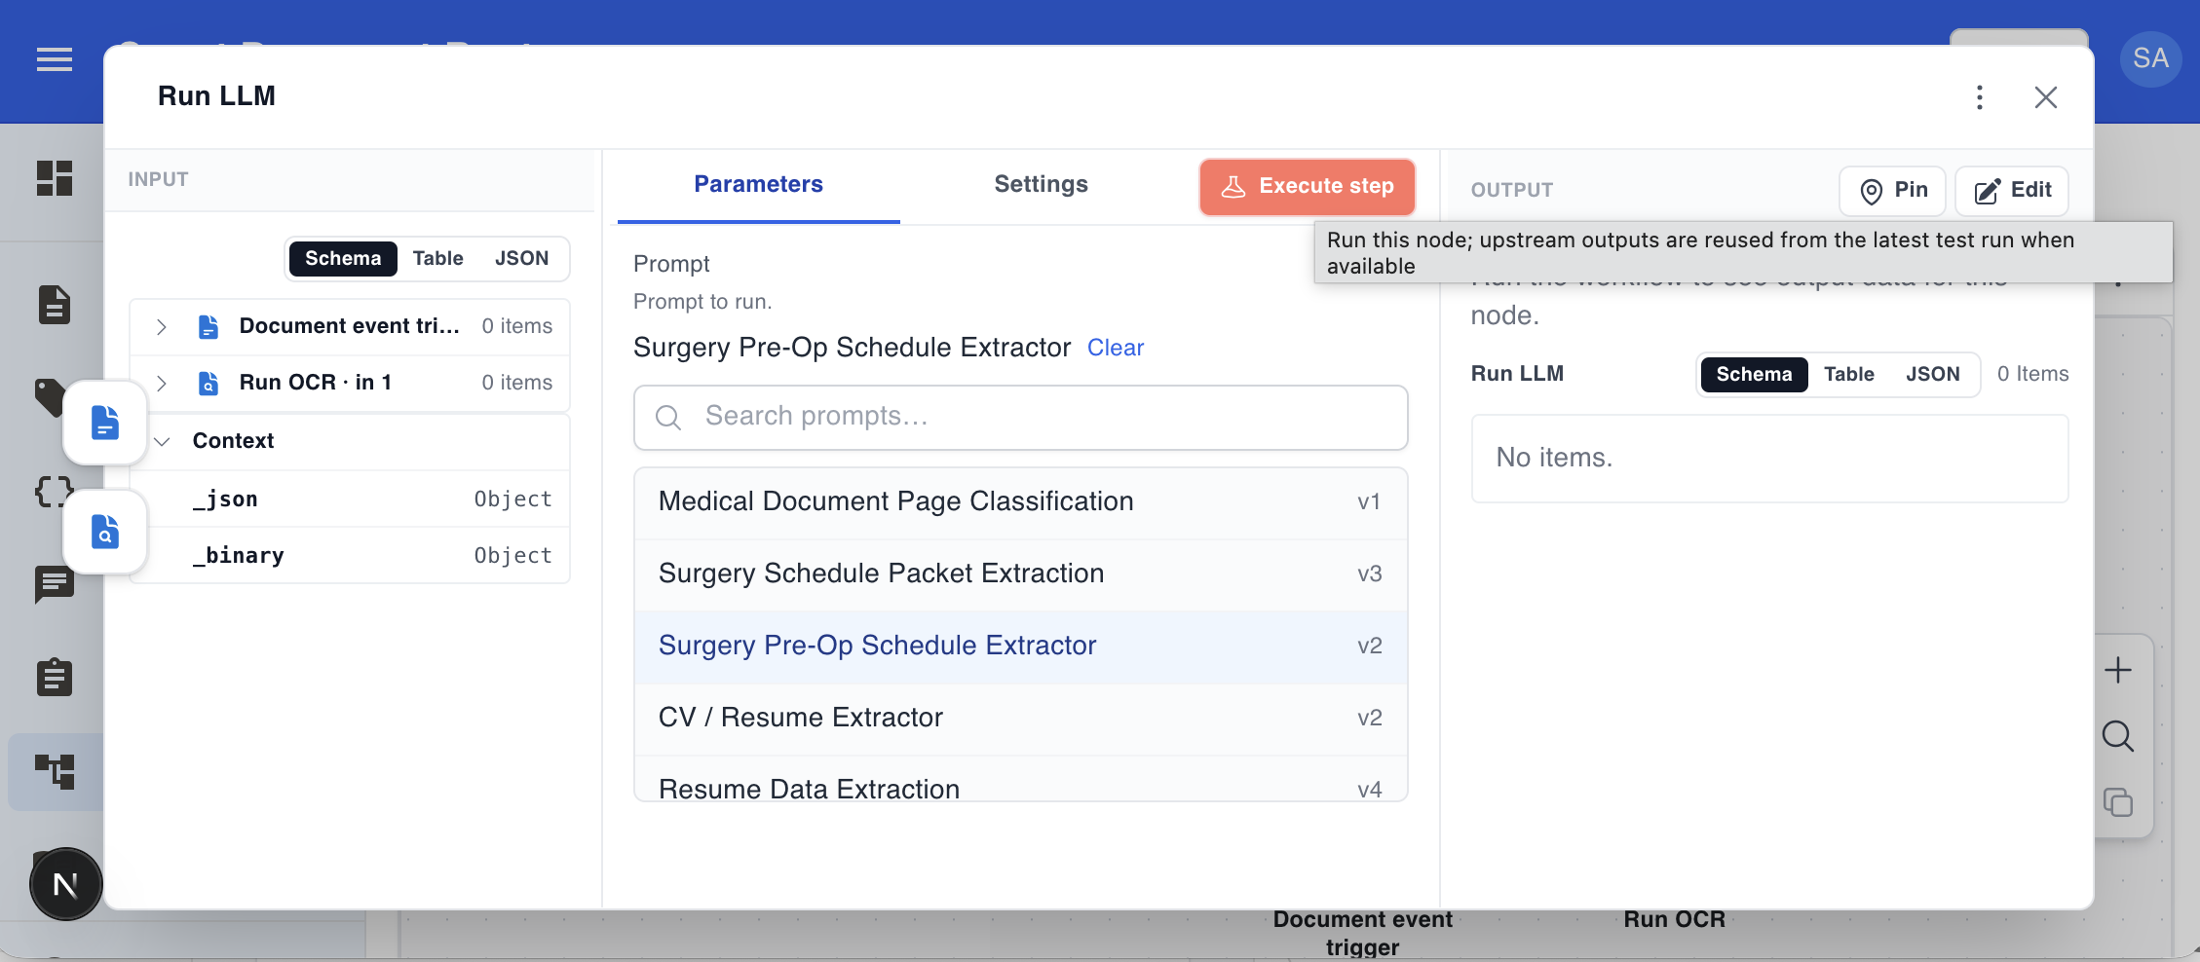Image resolution: width=2200 pixels, height=962 pixels.
Task: Click the magnifier canvas control
Action: click(x=2118, y=736)
